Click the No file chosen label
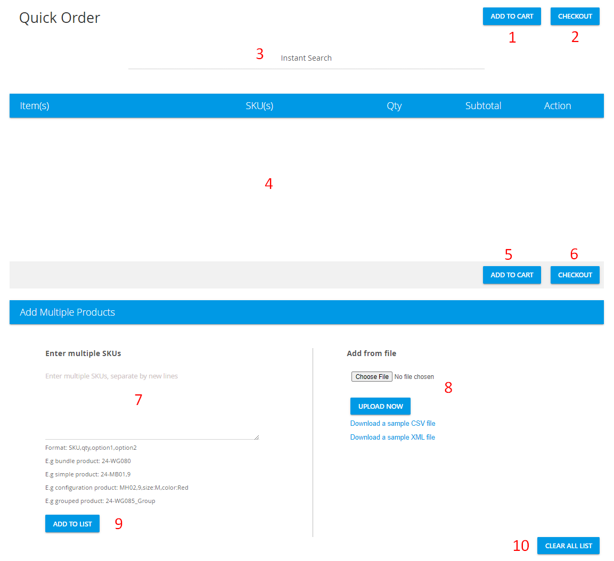Screen dimensions: 614x561 coord(414,377)
